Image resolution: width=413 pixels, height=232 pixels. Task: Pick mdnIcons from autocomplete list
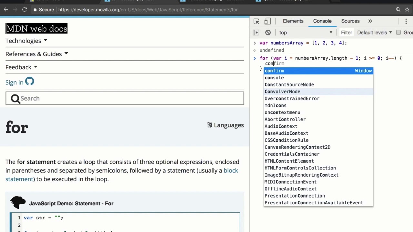(x=318, y=105)
